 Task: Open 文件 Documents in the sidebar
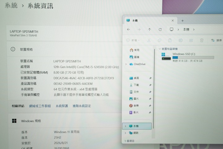(x=134, y=92)
